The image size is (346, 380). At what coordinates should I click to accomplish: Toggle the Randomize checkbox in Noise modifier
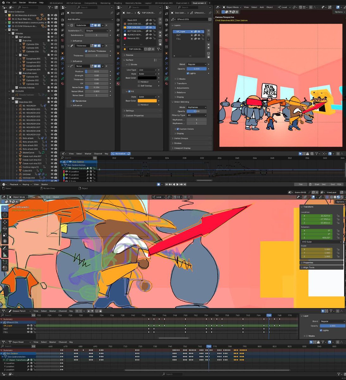pos(74,101)
